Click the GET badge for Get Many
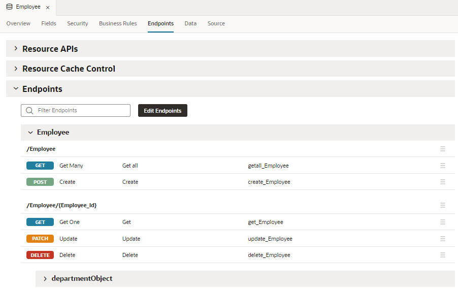This screenshot has width=458, height=291. [40, 166]
